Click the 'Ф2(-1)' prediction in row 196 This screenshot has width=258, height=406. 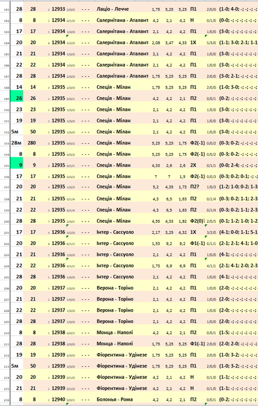click(x=197, y=176)
